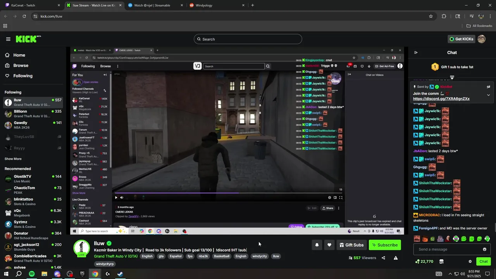Click the Gift Subs button

[351, 245]
